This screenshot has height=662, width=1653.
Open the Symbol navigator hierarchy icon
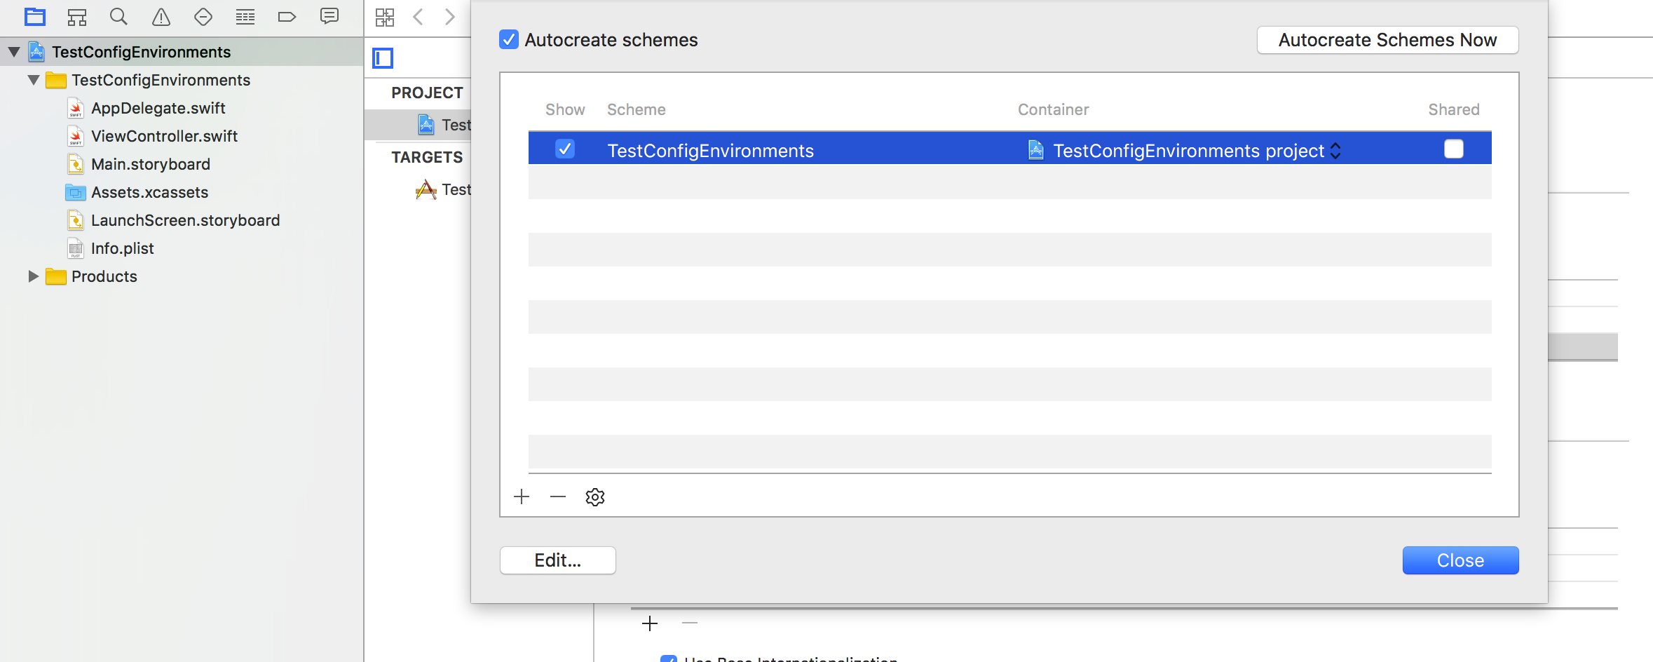click(x=77, y=17)
